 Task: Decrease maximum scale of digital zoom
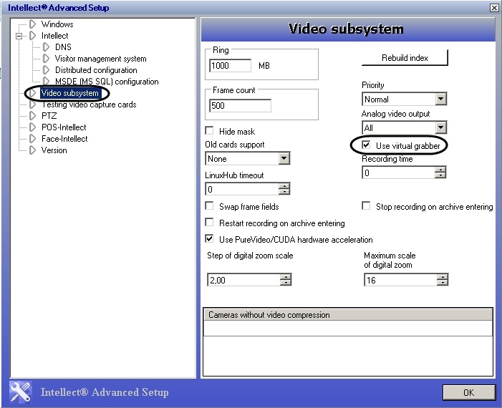click(443, 283)
